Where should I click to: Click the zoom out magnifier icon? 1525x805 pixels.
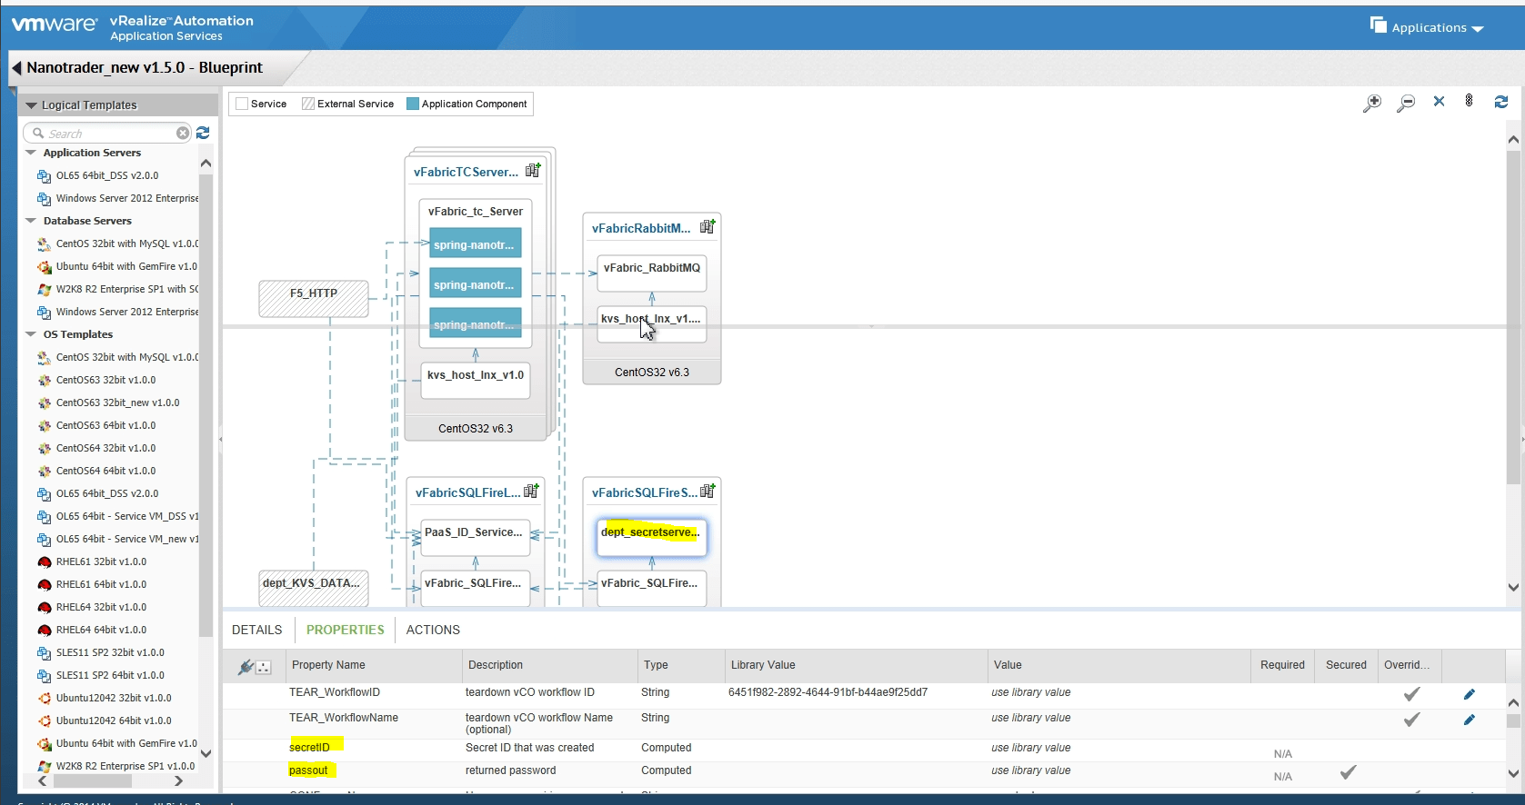[1406, 103]
